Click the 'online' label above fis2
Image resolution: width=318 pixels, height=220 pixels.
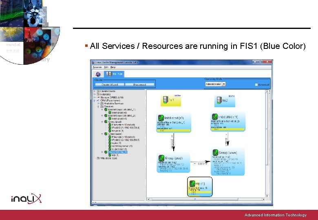[232, 96]
